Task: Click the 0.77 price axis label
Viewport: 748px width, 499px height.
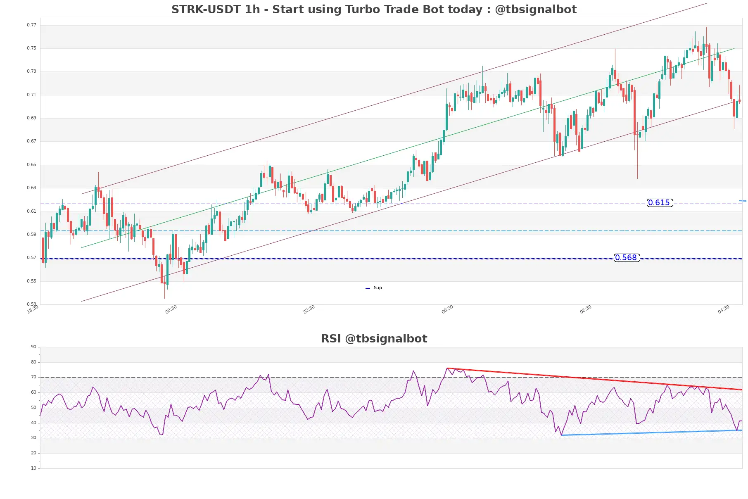Action: (x=31, y=25)
